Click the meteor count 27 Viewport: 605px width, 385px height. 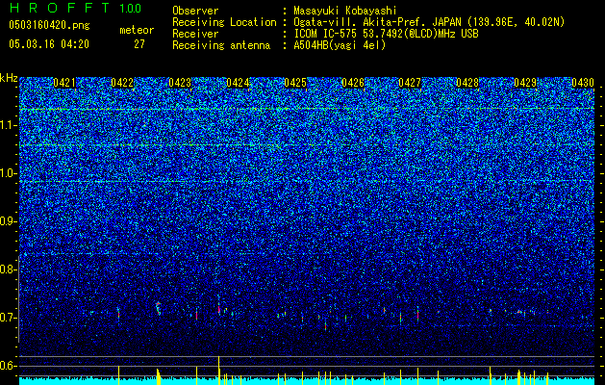(x=139, y=44)
